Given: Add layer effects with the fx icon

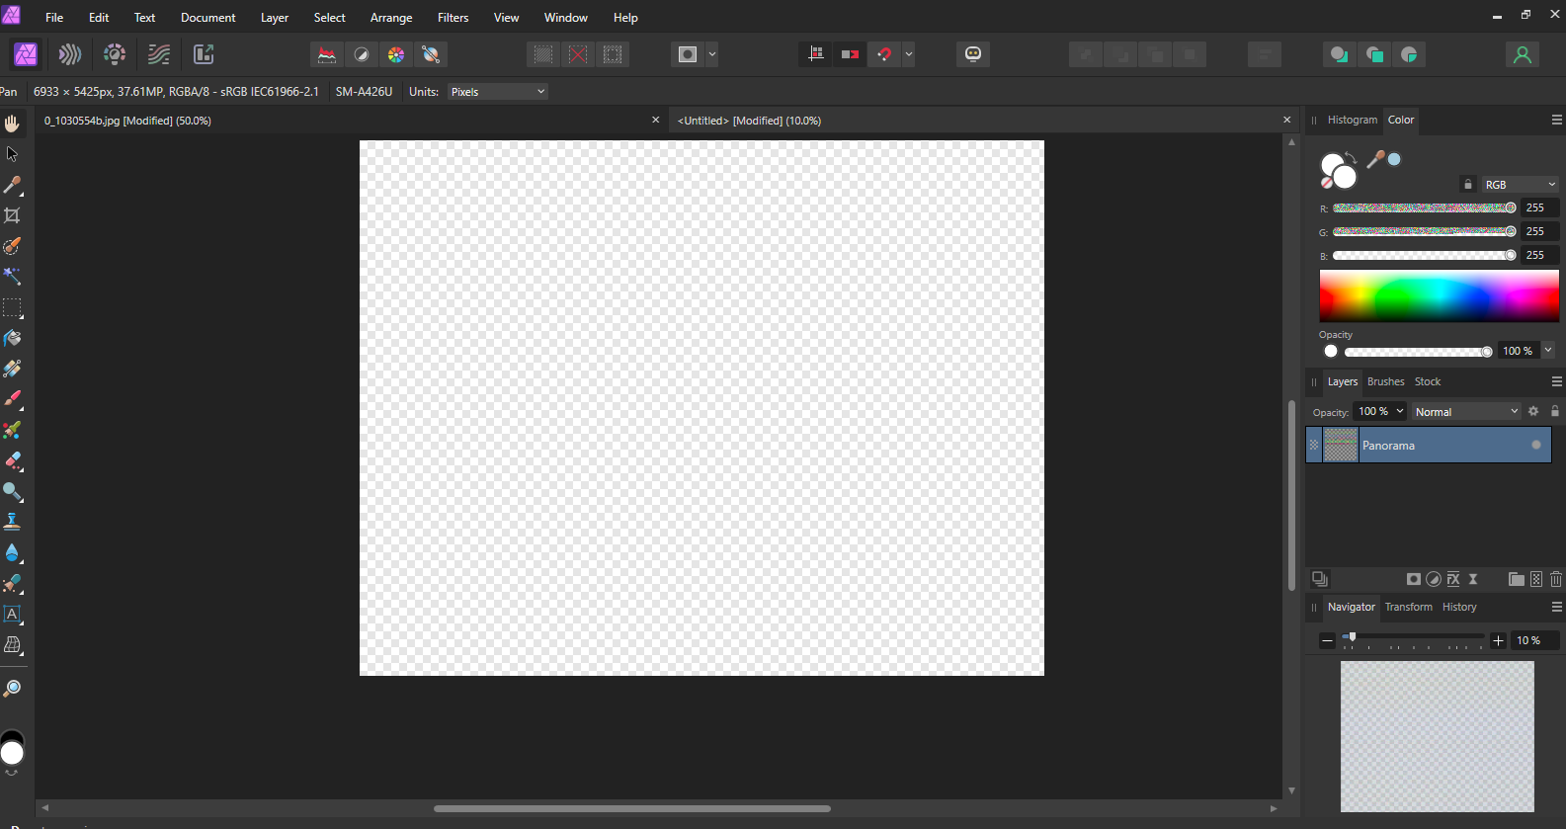Looking at the screenshot, I should click(x=1453, y=579).
